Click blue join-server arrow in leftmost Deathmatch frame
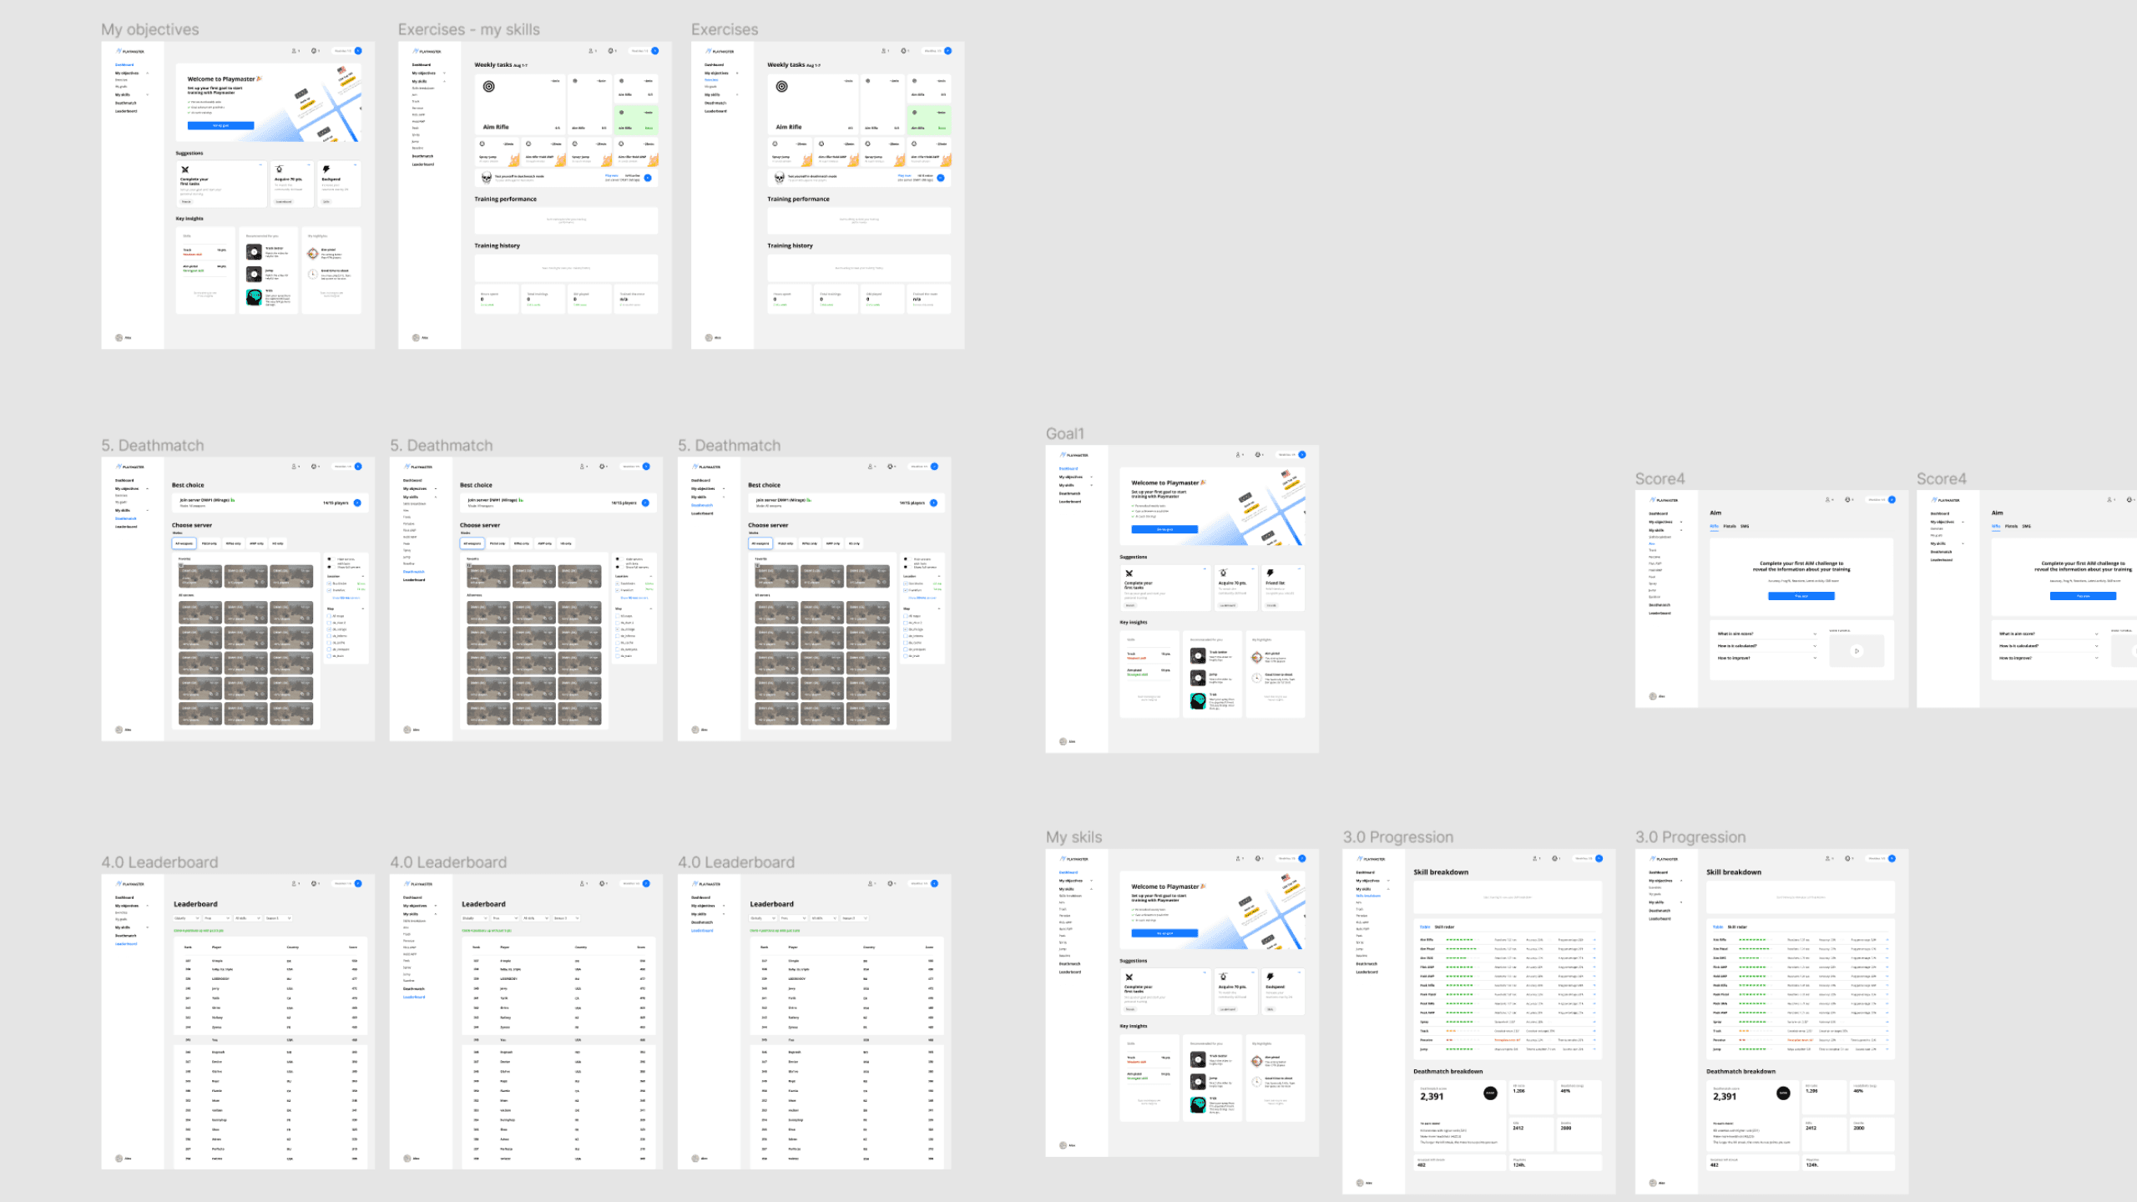Screen dimensions: 2137x1202 357,503
